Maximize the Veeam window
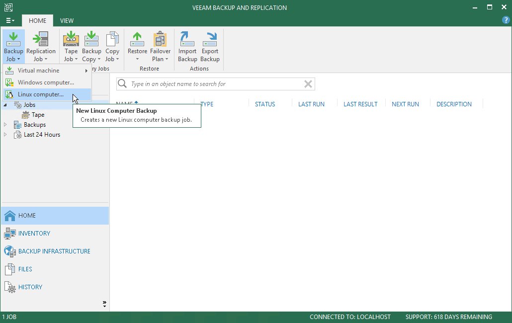Screen dimensions: 512x323 (x=490, y=7)
